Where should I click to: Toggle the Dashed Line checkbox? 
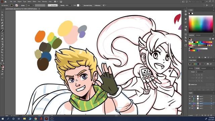[x=189, y=84]
